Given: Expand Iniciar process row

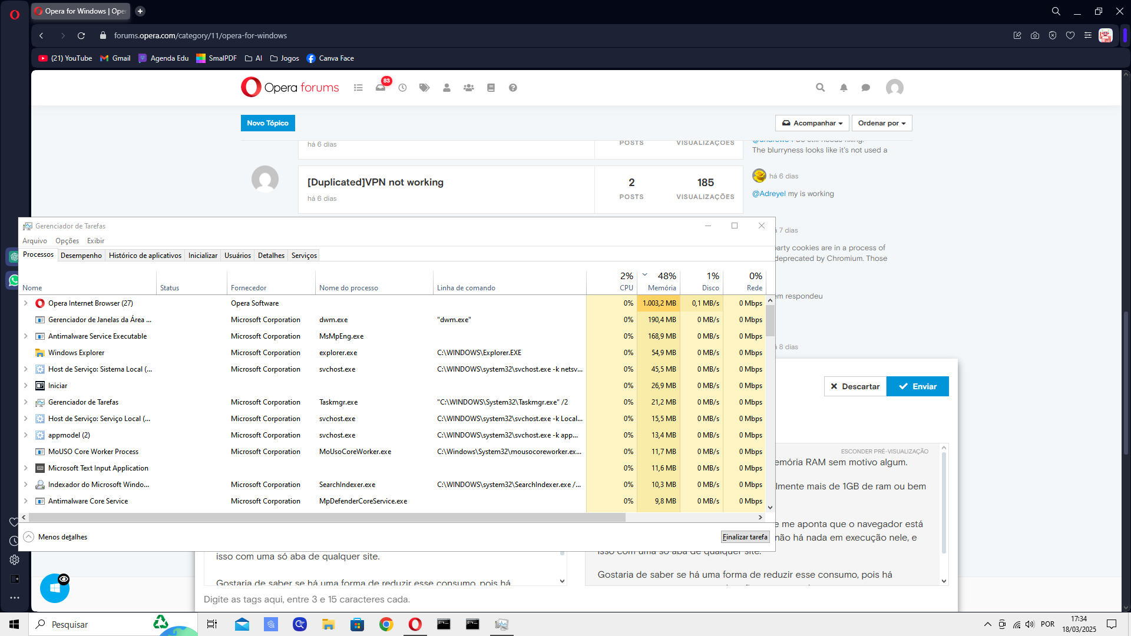Looking at the screenshot, I should pyautogui.click(x=25, y=386).
